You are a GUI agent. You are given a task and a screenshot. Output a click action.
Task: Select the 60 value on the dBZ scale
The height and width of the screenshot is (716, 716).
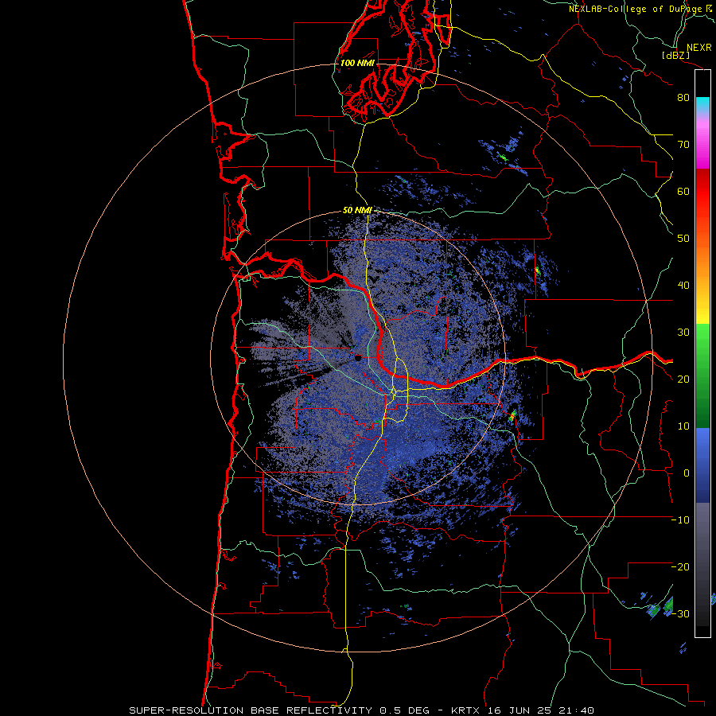pos(683,191)
